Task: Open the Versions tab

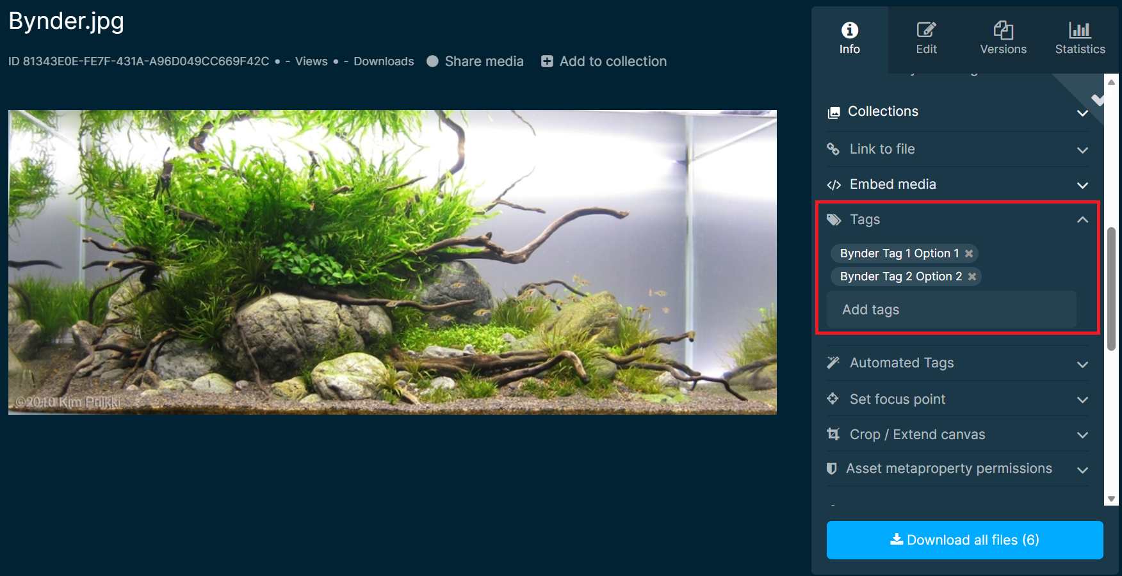Action: coord(1003,38)
